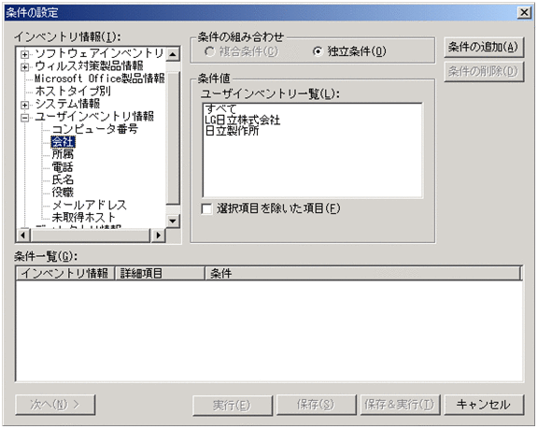
Task: Select the 所属 tree item
Action: [x=63, y=154]
